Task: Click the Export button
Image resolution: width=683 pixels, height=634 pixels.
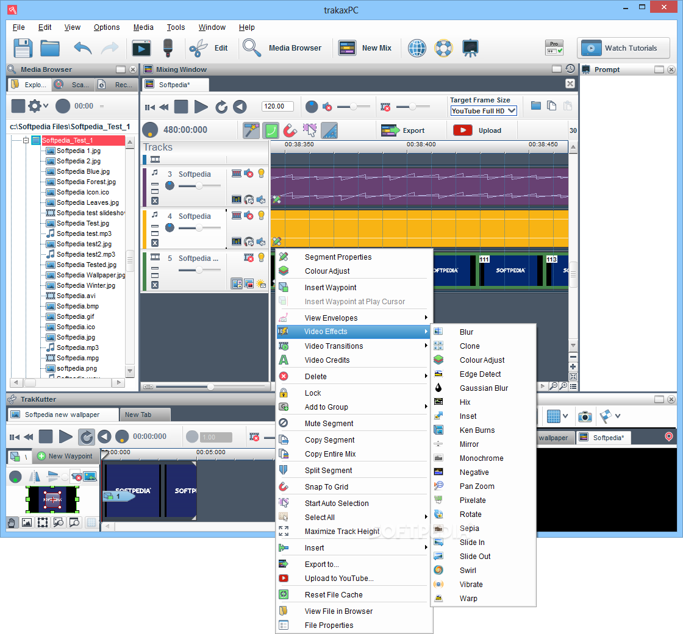Action: click(402, 130)
